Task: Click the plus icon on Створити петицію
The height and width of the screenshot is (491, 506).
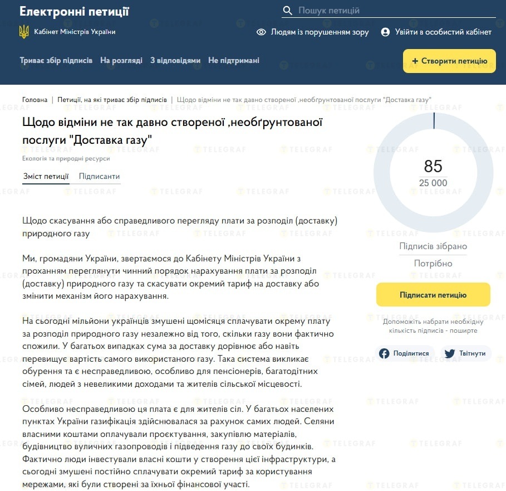Action: coord(415,61)
